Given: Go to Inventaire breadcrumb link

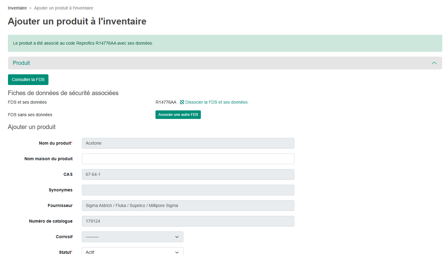Looking at the screenshot, I should 17,8.
